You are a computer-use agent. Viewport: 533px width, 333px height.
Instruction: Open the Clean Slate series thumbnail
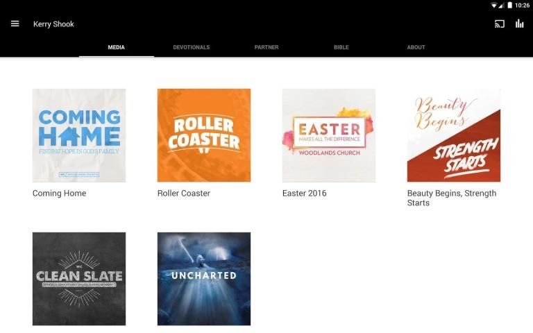point(79,279)
